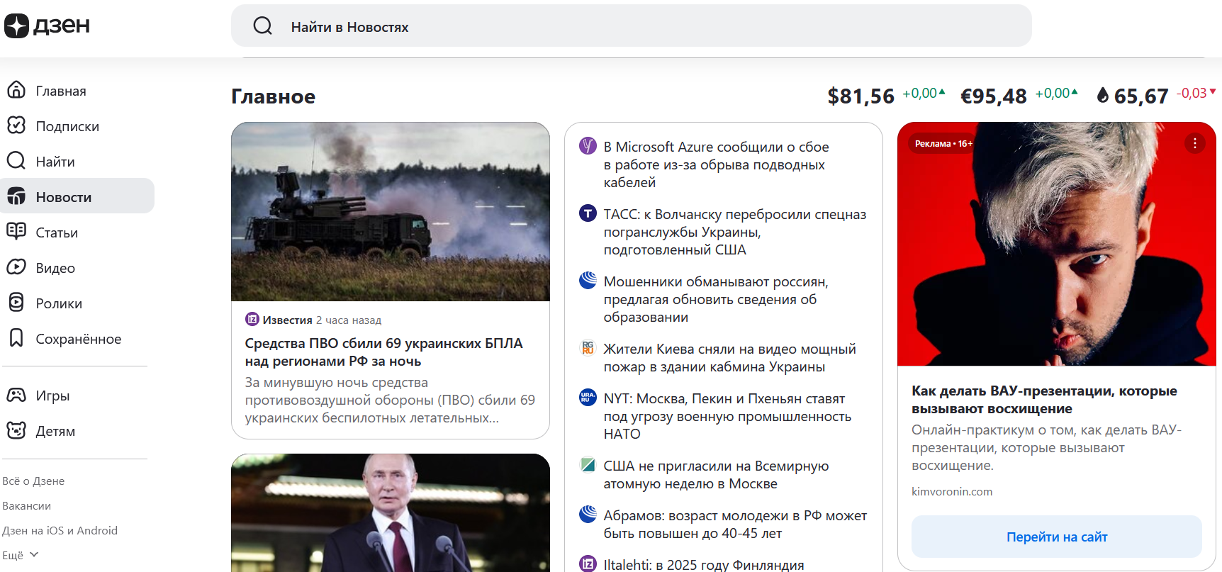Click the dollar exchange rate $81,56

[x=861, y=96]
